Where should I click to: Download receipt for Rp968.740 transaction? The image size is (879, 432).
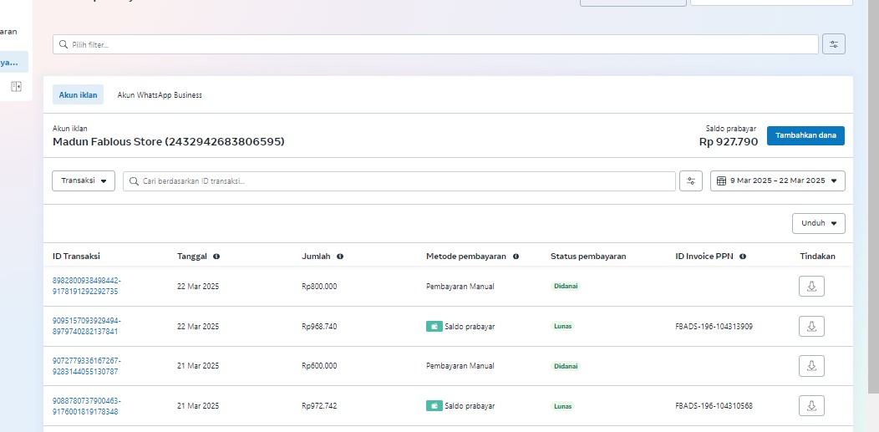(x=810, y=326)
